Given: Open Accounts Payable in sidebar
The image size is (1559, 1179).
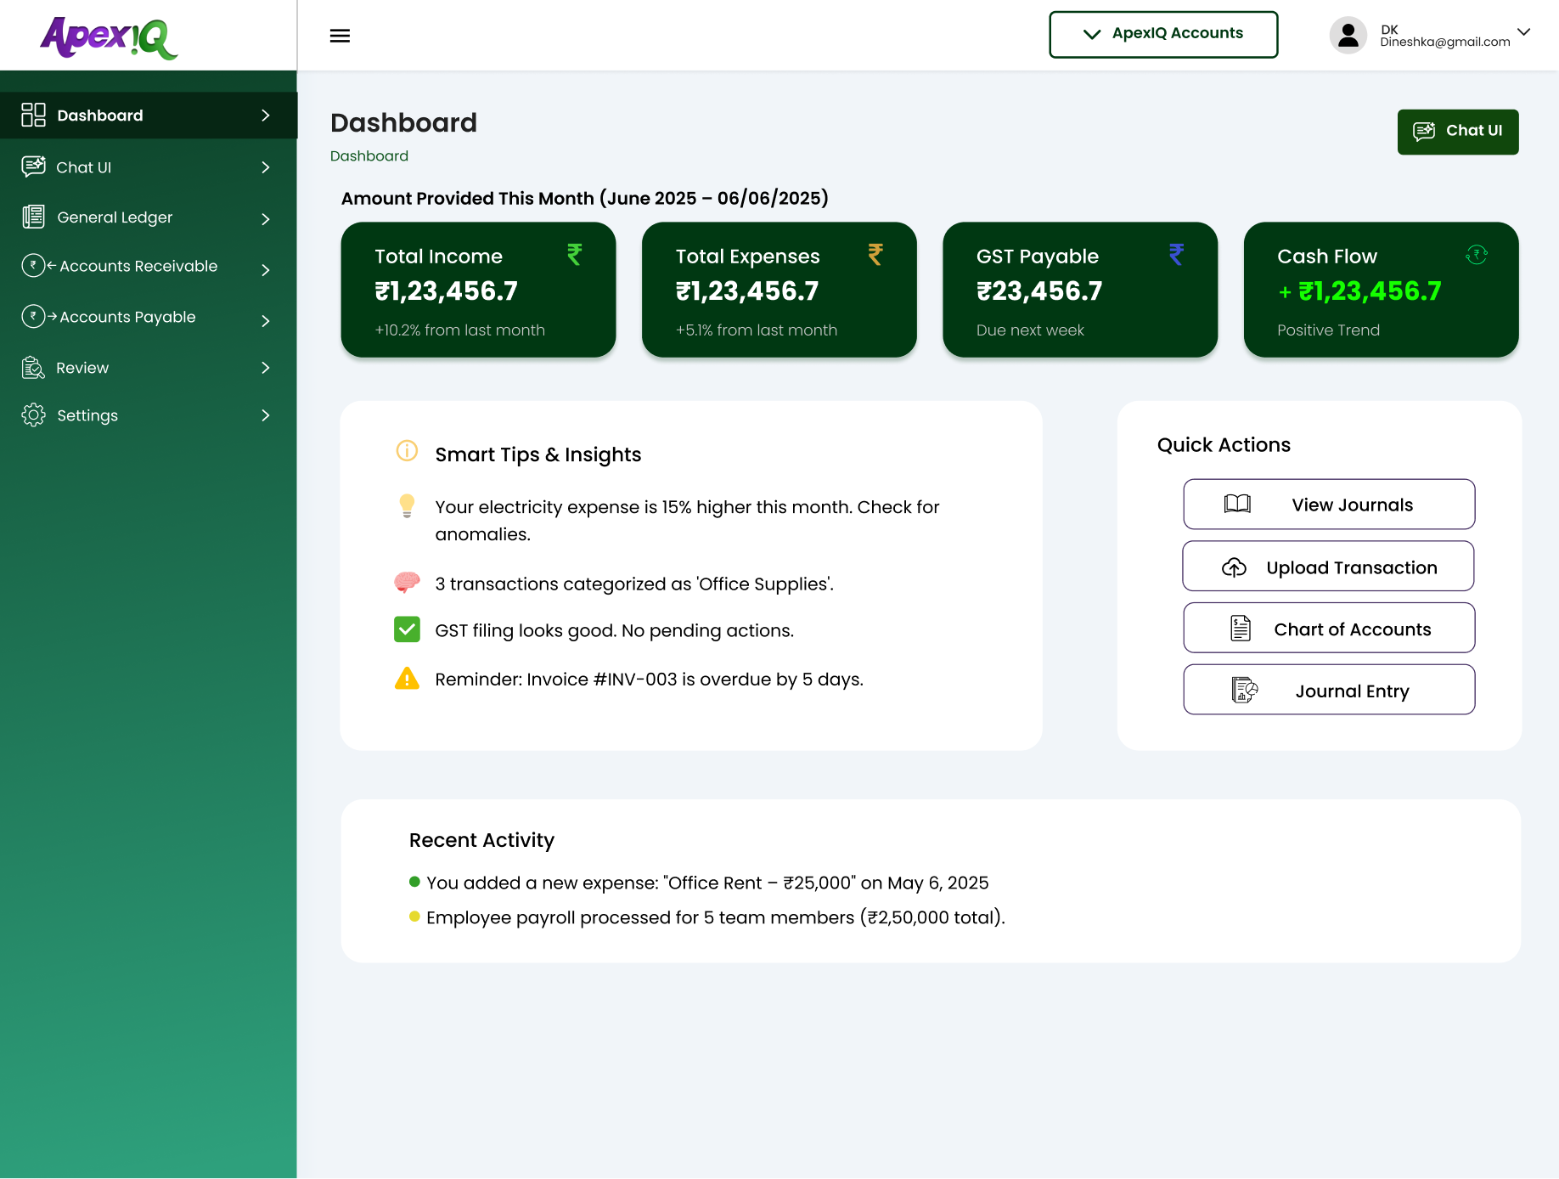Looking at the screenshot, I should (x=127, y=317).
